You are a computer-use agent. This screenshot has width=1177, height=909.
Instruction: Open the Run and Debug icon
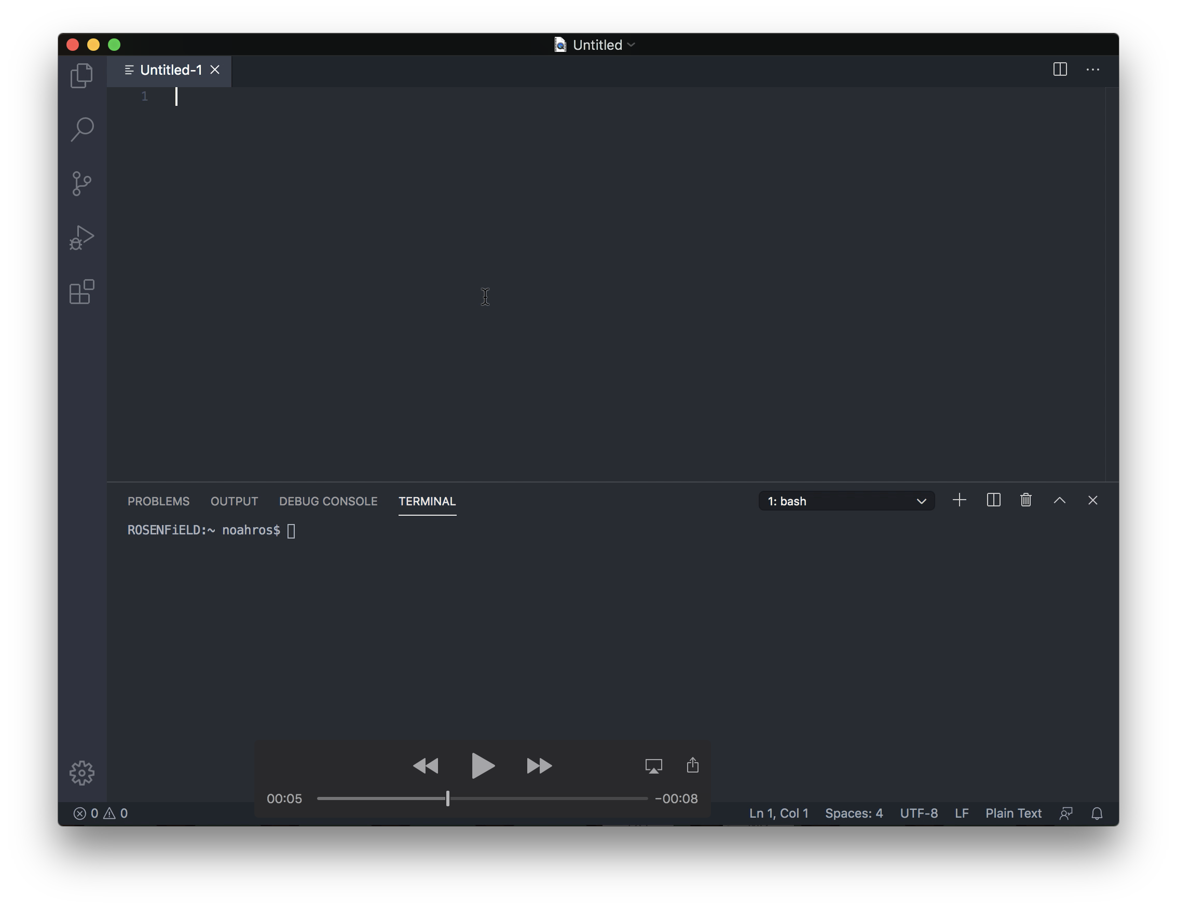(x=82, y=237)
